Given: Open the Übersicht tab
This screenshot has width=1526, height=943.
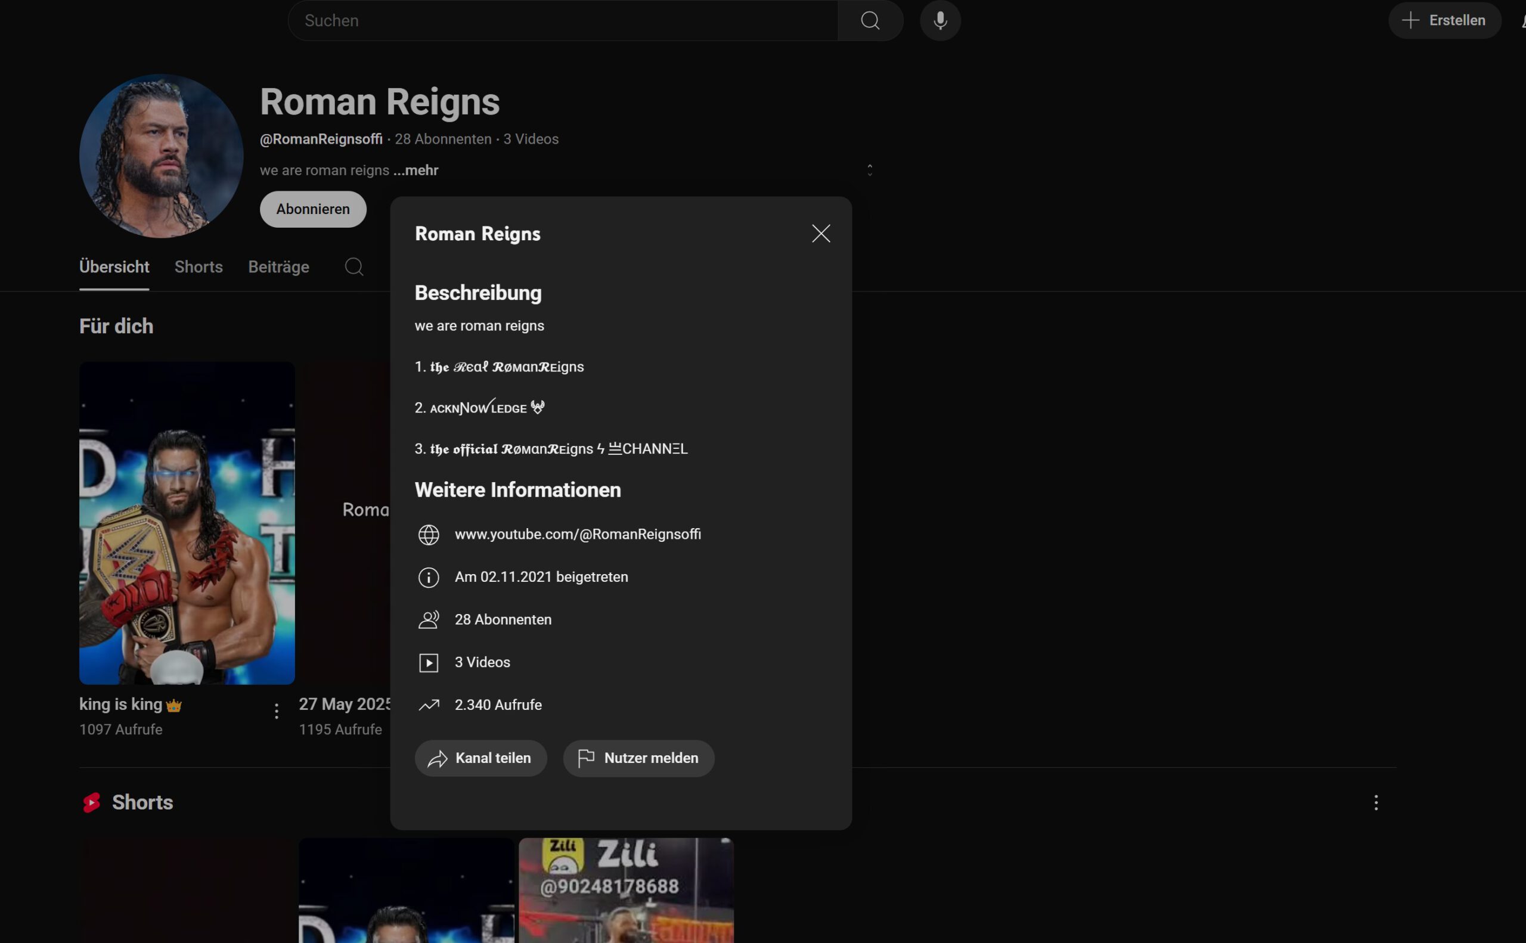Looking at the screenshot, I should [114, 267].
